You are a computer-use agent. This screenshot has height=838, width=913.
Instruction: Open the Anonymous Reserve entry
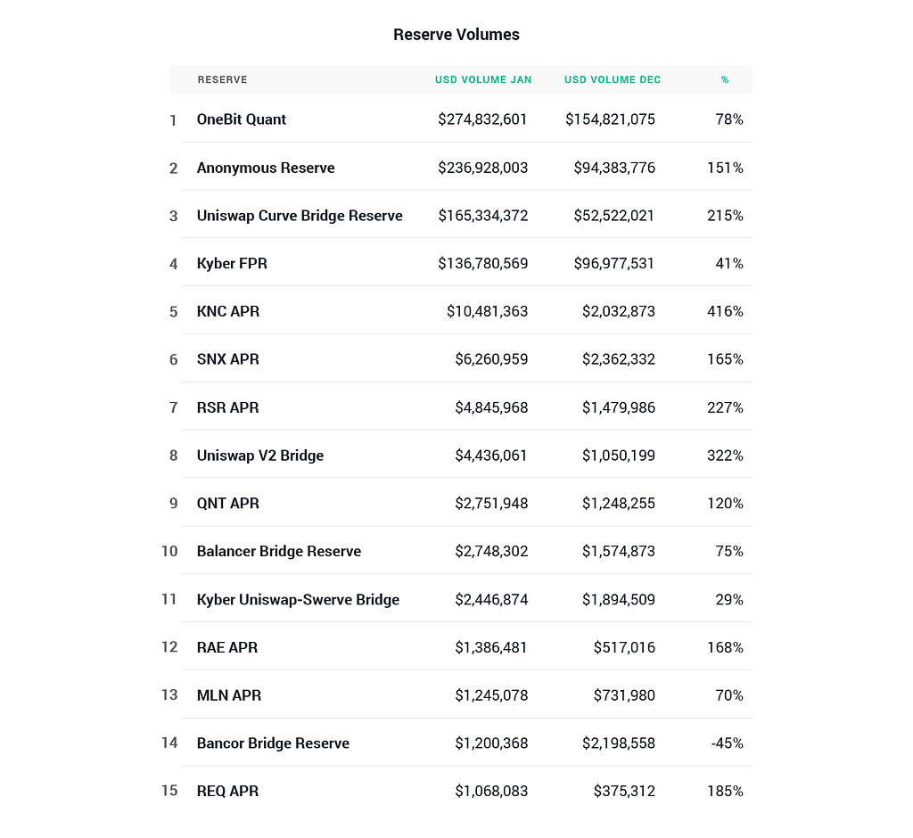[x=266, y=168]
